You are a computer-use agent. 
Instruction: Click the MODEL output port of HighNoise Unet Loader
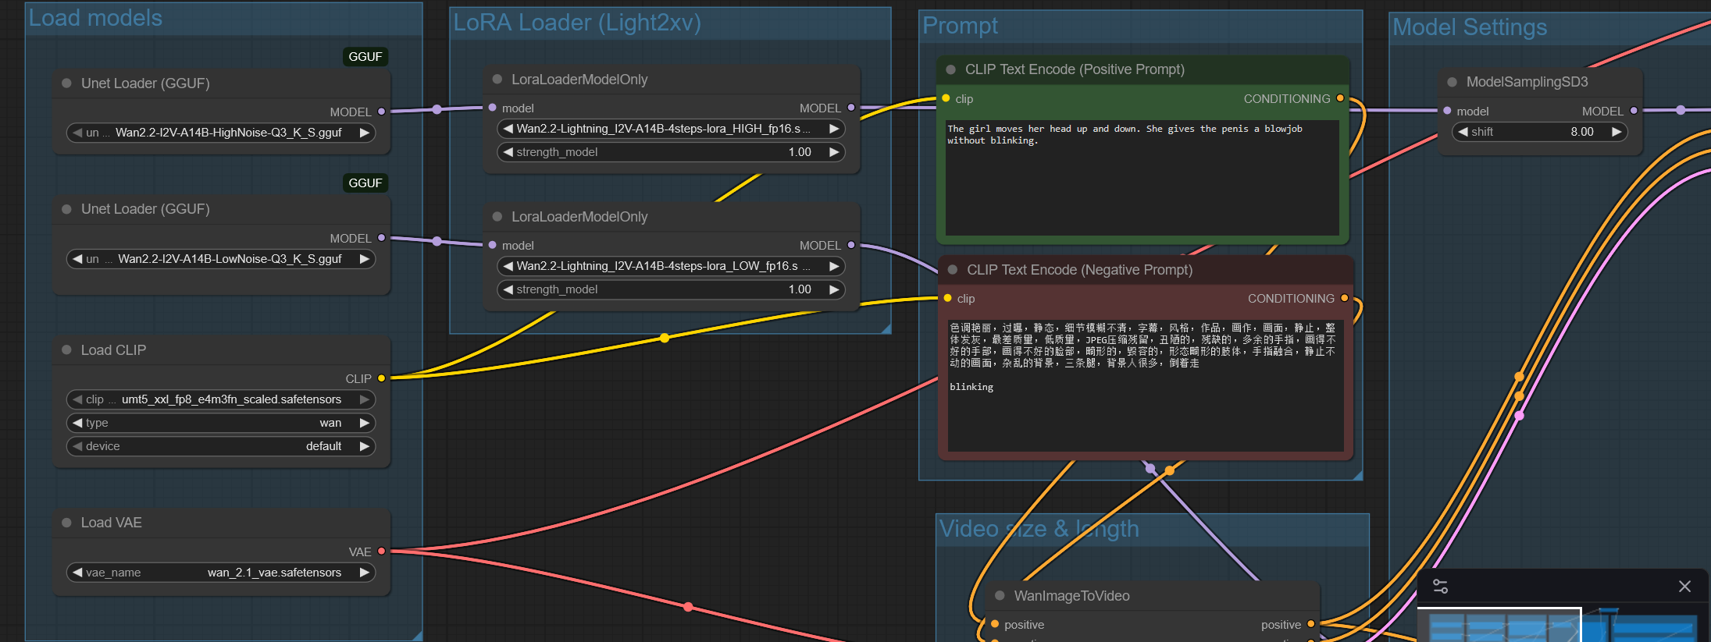[x=381, y=112]
